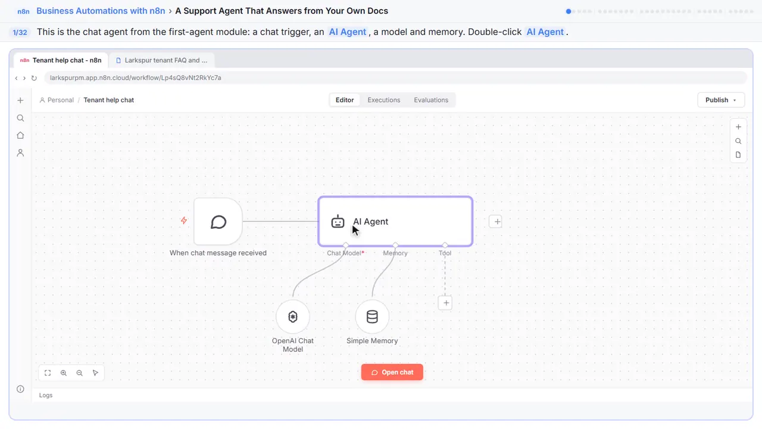
Task: Click When chat message received label
Action: (x=218, y=253)
